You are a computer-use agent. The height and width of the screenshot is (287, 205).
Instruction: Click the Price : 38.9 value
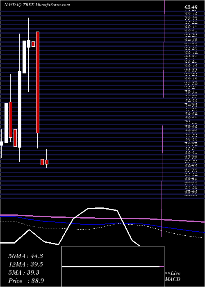click(x=26, y=280)
